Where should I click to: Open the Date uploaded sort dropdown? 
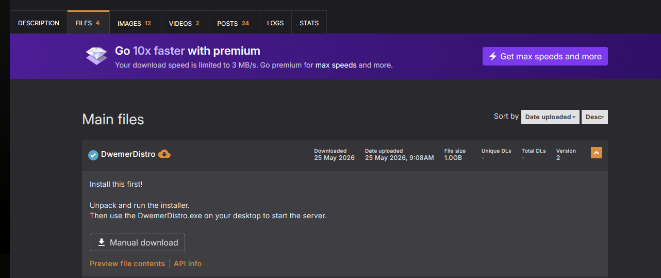coord(550,117)
